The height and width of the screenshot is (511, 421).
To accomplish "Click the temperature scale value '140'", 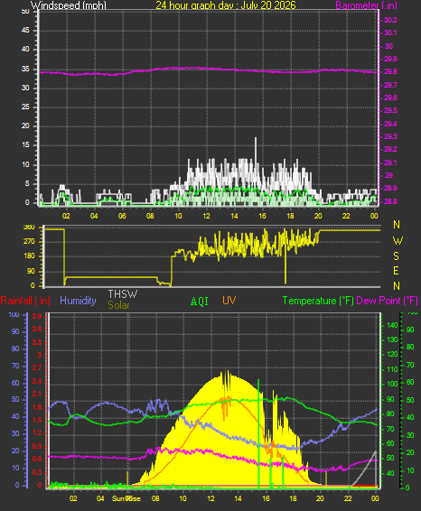I will [x=392, y=325].
